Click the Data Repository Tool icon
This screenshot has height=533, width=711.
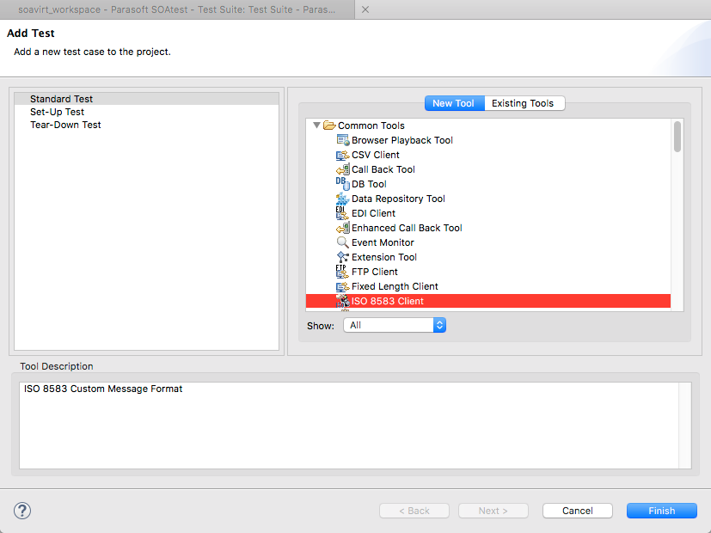pyautogui.click(x=343, y=199)
